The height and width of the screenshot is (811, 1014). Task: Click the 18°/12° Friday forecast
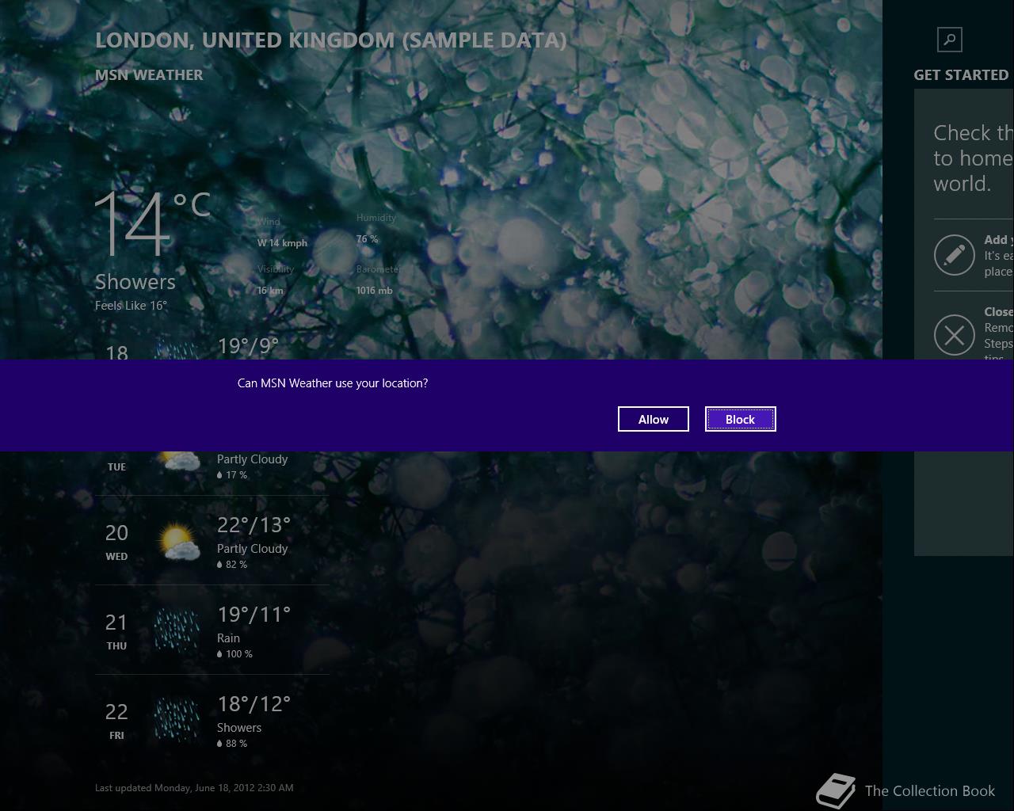coord(254,704)
